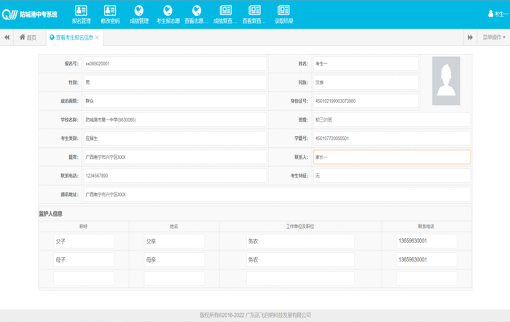Select the 查看考生报名信息 tab
Screen dimensions: 510x322
click(x=70, y=37)
